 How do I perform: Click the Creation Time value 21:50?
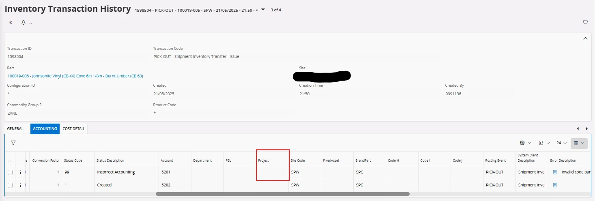click(x=304, y=94)
